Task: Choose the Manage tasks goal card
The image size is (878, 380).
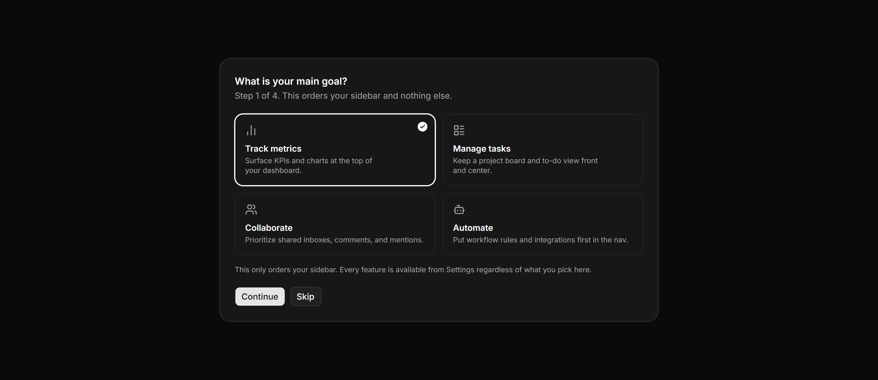Action: point(543,150)
